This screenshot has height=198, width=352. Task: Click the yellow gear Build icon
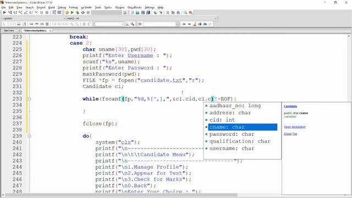[x=67, y=13]
